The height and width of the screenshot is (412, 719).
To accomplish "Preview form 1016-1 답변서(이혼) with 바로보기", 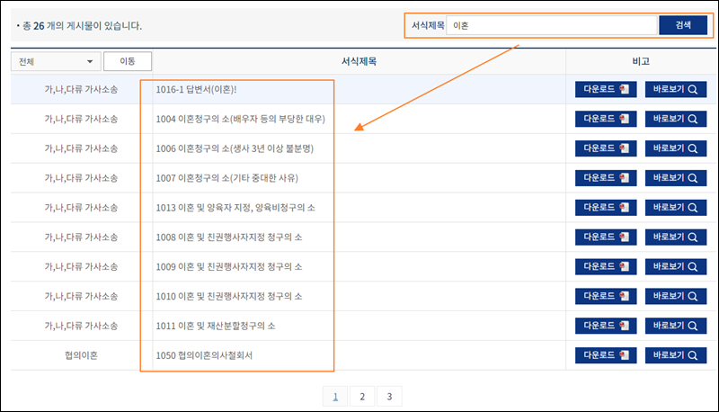I will click(x=676, y=89).
